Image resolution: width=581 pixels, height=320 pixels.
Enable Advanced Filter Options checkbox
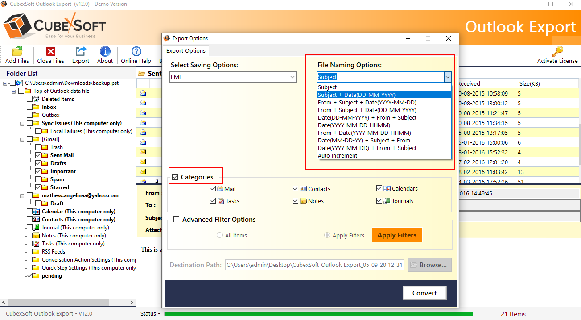click(177, 220)
